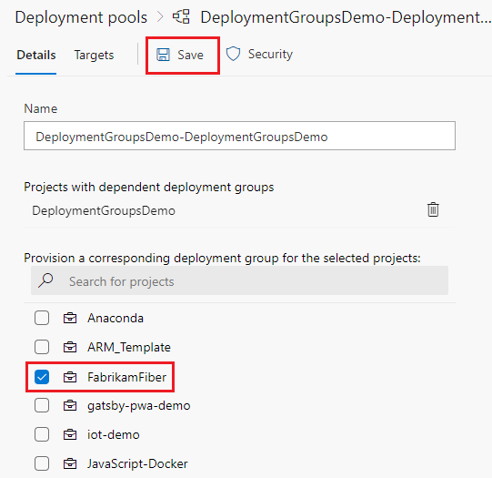Screen dimensions: 492x478
Task: Click the iot-demo project name
Action: click(x=114, y=434)
